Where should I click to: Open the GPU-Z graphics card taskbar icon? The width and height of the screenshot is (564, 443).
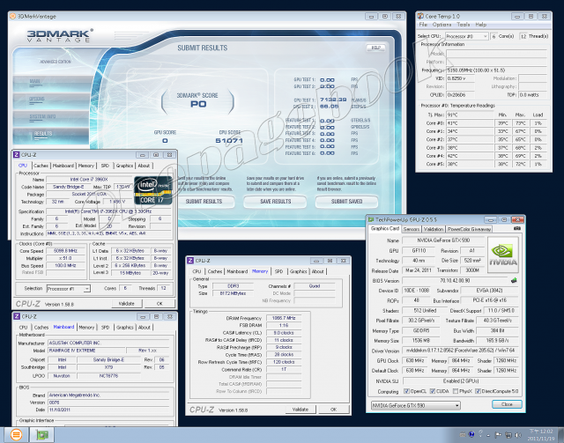point(41,435)
